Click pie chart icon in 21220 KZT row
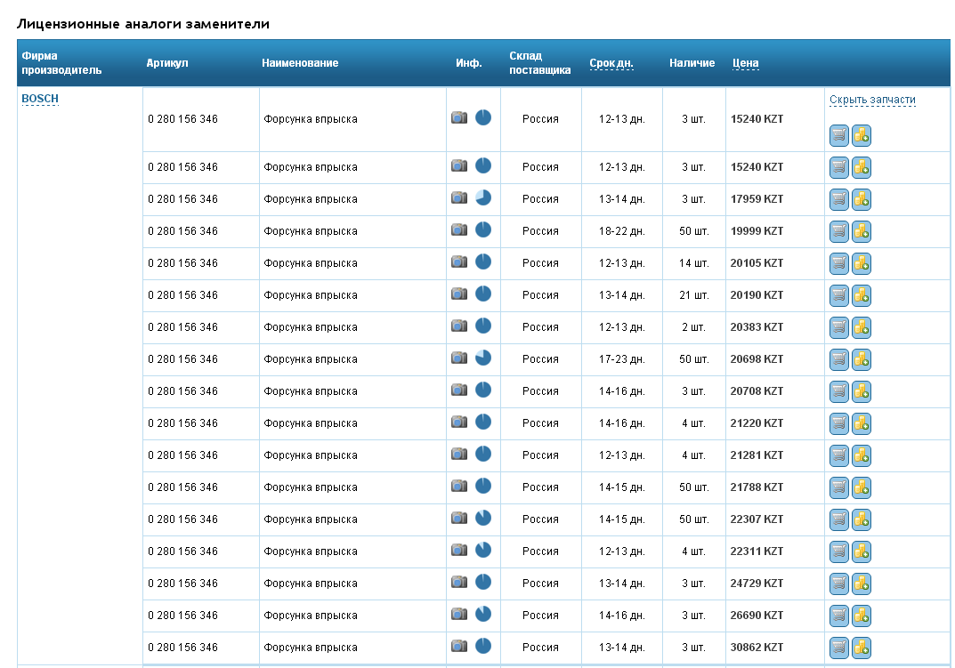Screen dimensions: 955x668 (483, 422)
